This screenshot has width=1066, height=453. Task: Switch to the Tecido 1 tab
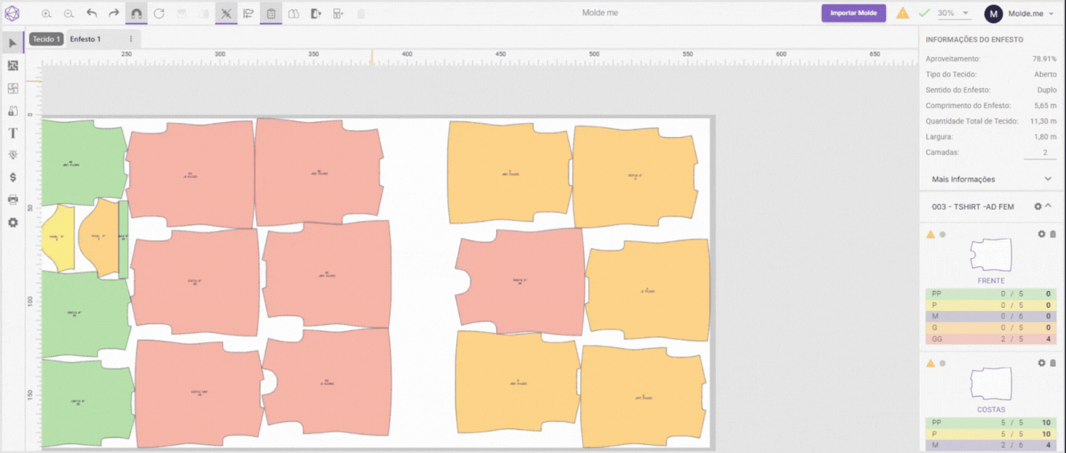pyautogui.click(x=46, y=39)
